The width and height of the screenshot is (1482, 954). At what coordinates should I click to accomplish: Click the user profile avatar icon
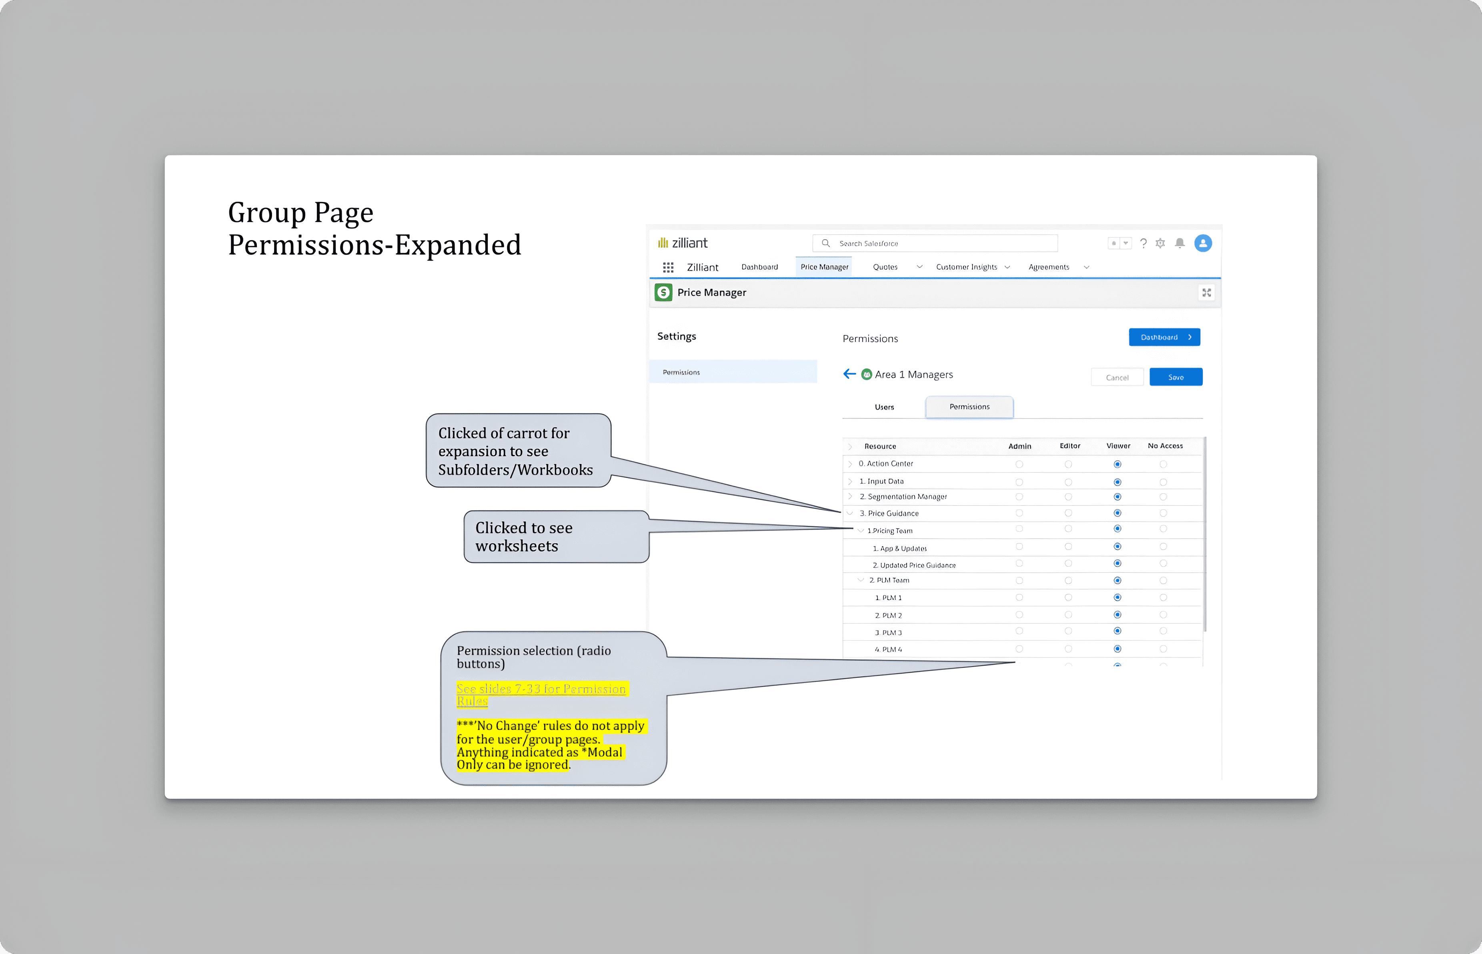(x=1203, y=243)
